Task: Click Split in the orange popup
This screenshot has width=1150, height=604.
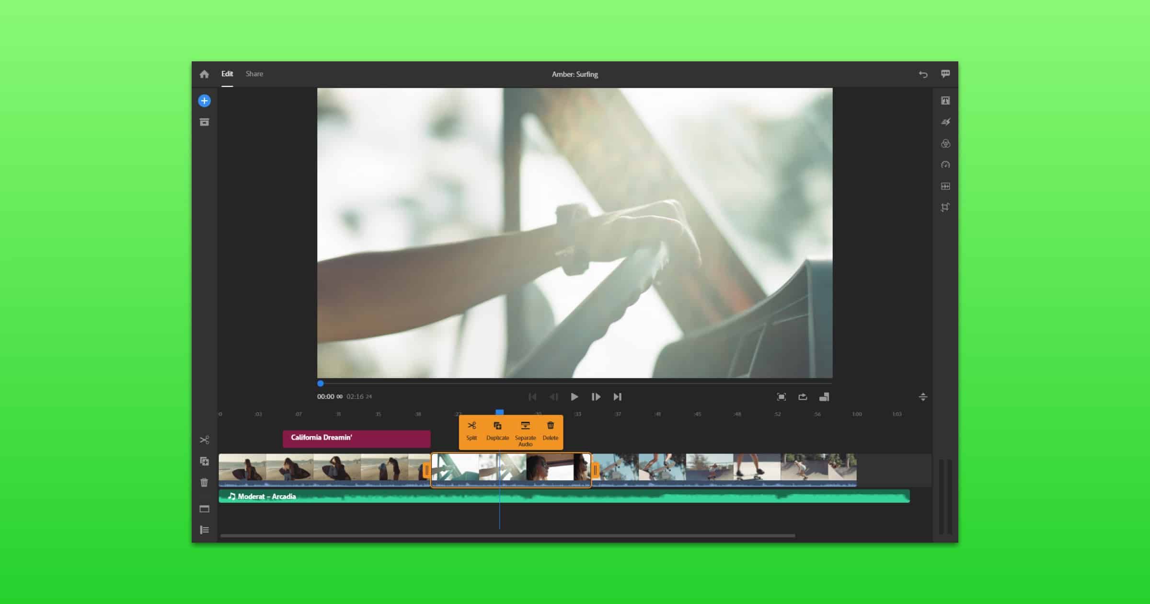Action: click(471, 431)
